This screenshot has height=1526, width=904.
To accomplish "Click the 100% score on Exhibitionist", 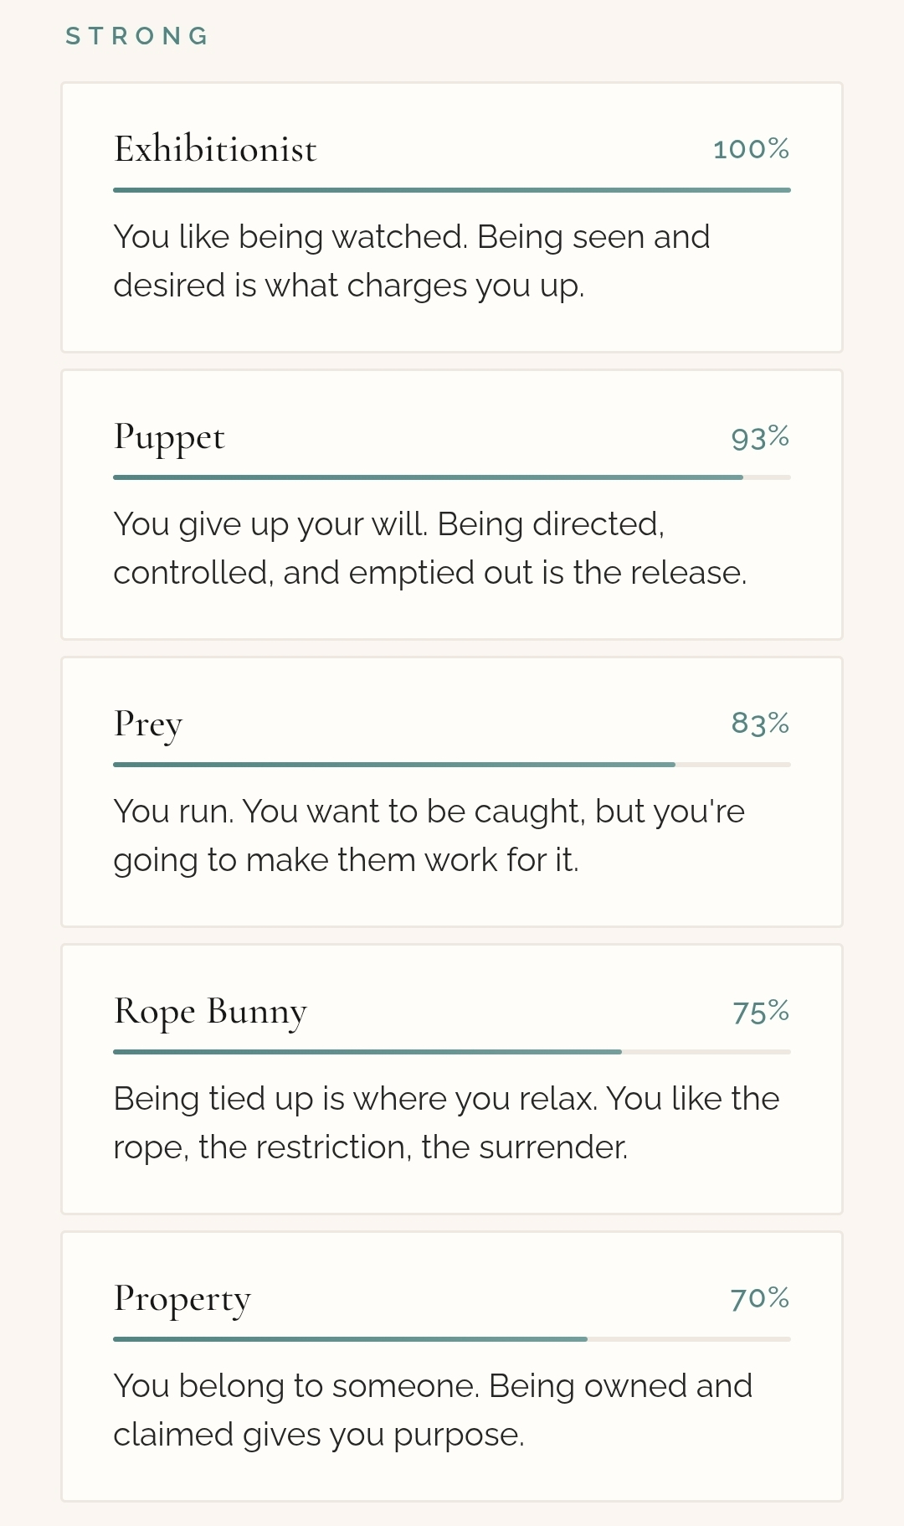I will pyautogui.click(x=751, y=149).
